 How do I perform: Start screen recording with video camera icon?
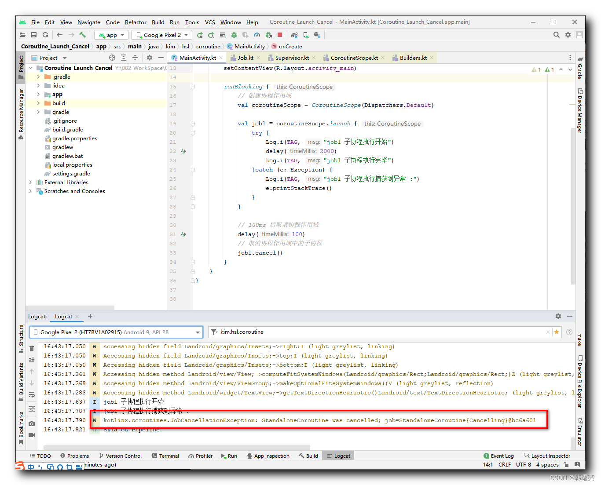[32, 435]
